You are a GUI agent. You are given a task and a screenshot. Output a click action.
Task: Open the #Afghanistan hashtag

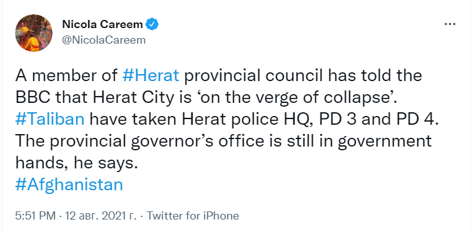click(69, 185)
